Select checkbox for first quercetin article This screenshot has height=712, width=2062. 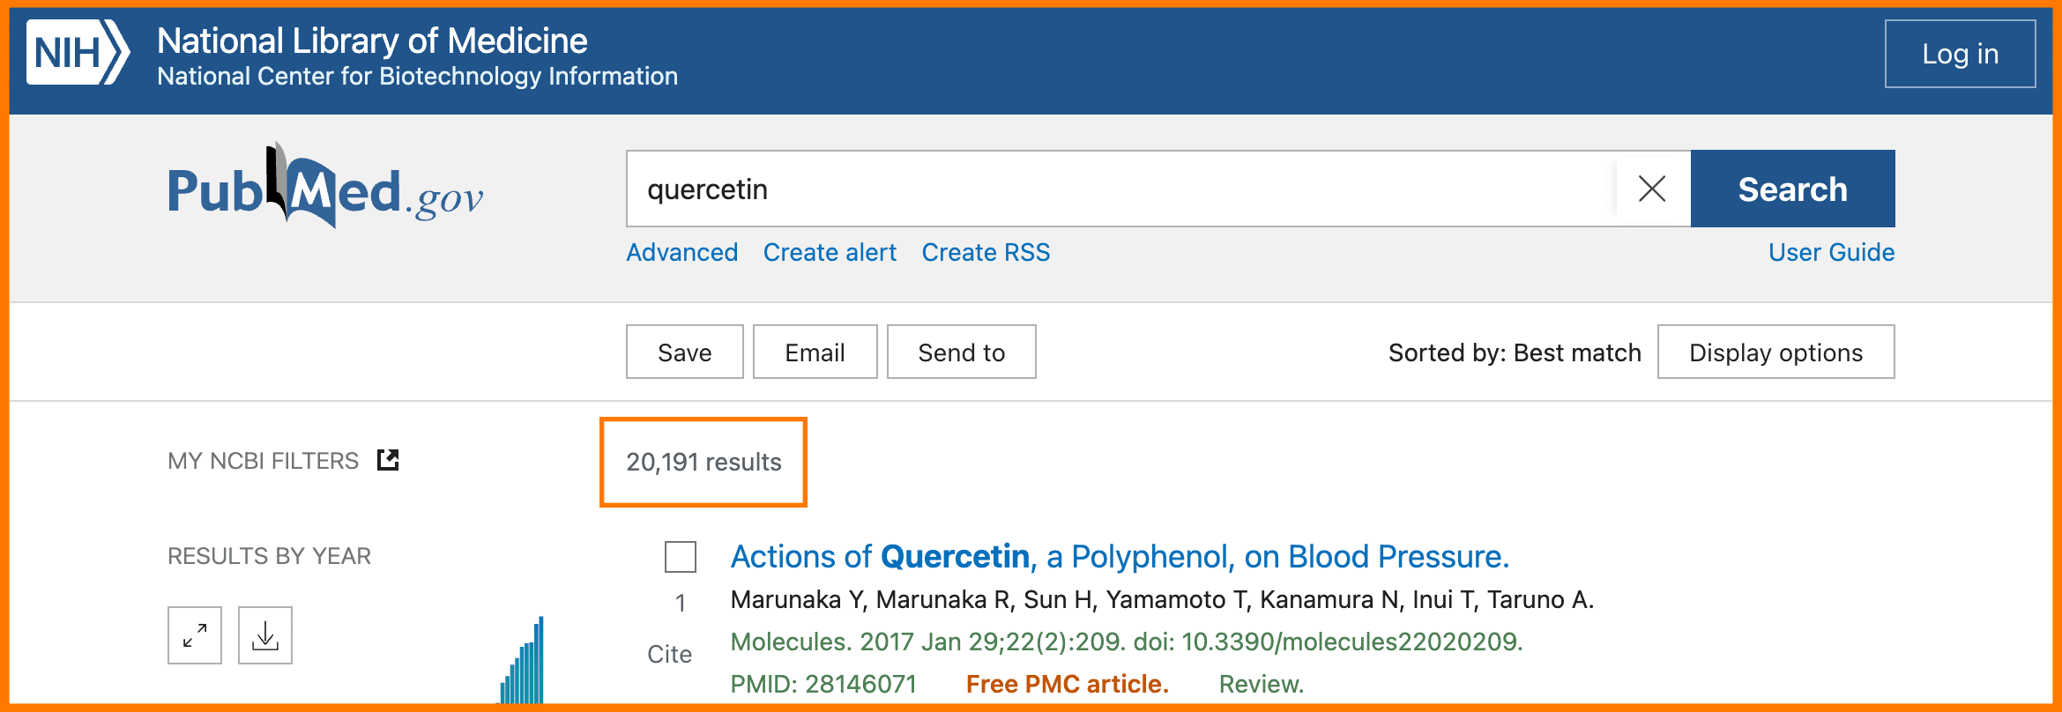point(680,557)
